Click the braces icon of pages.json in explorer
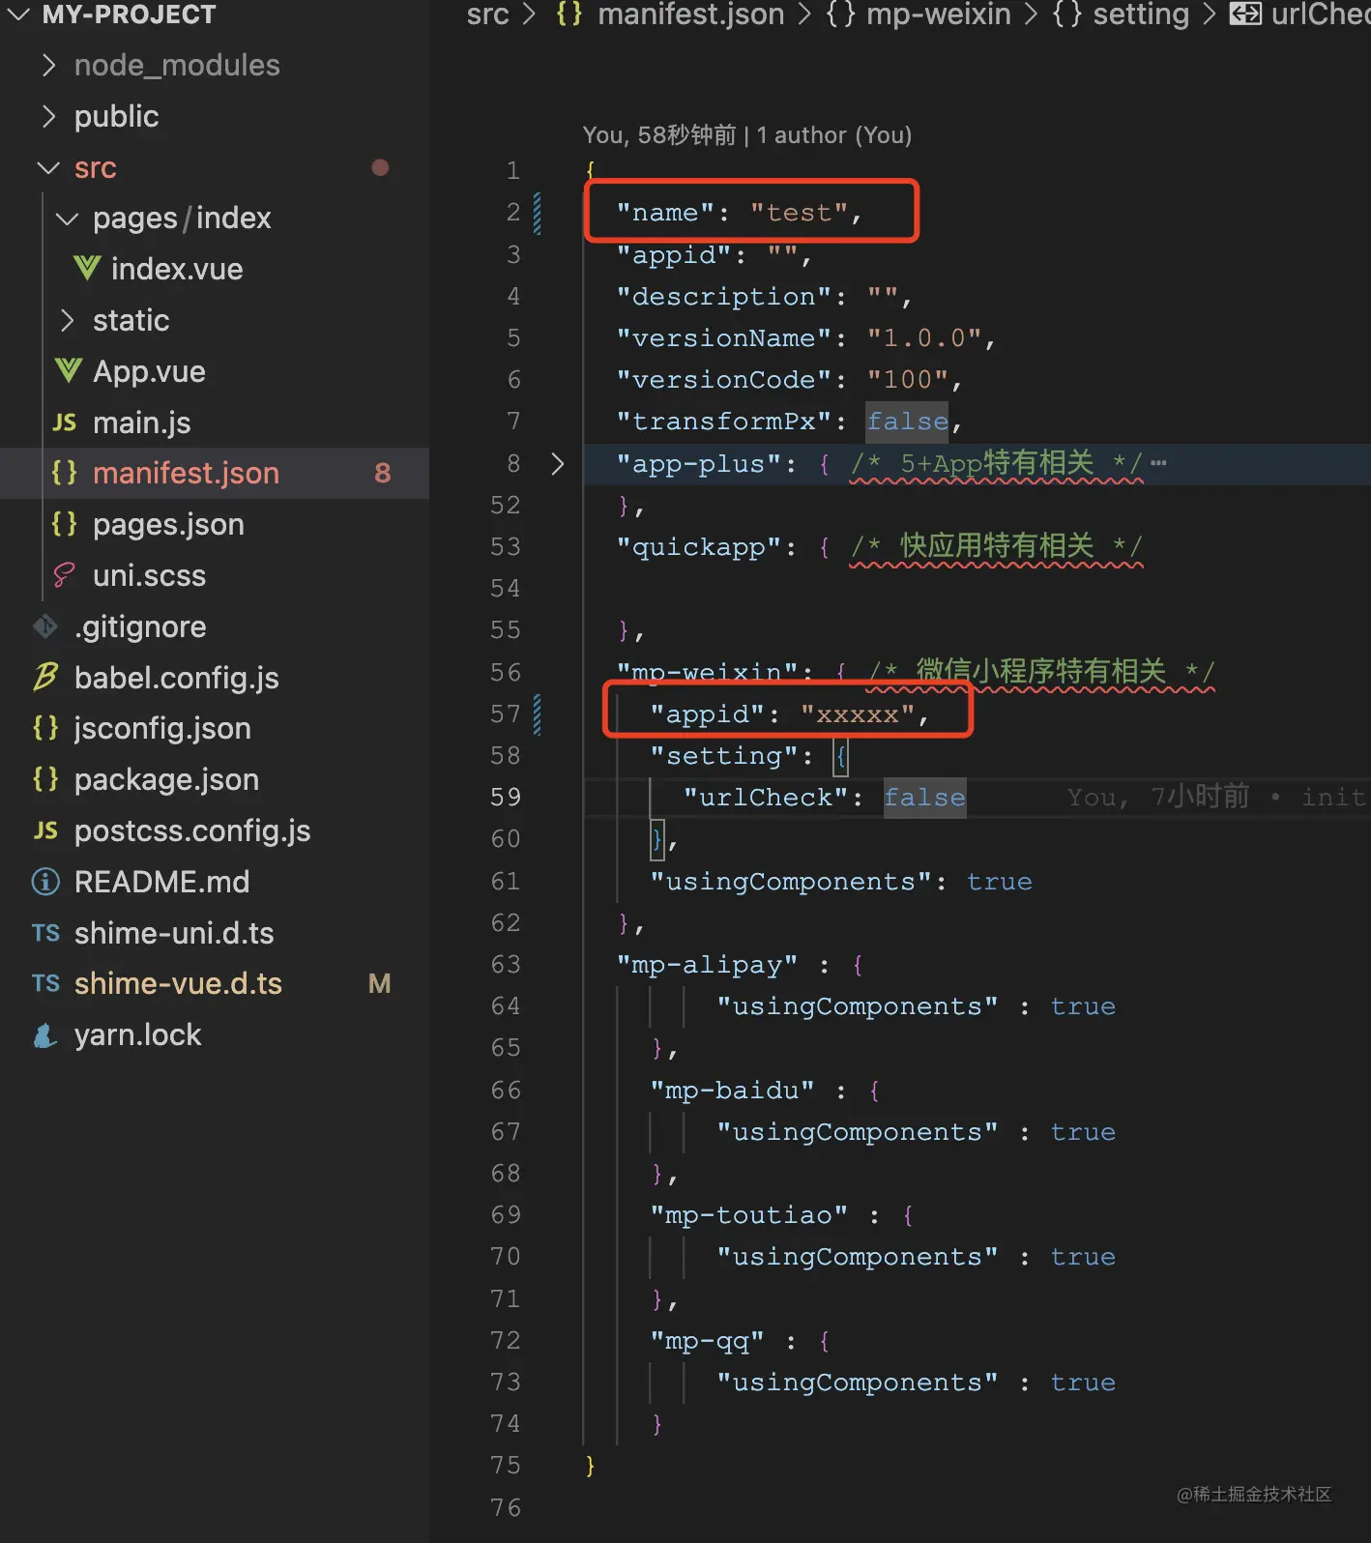The height and width of the screenshot is (1543, 1371). [65, 523]
